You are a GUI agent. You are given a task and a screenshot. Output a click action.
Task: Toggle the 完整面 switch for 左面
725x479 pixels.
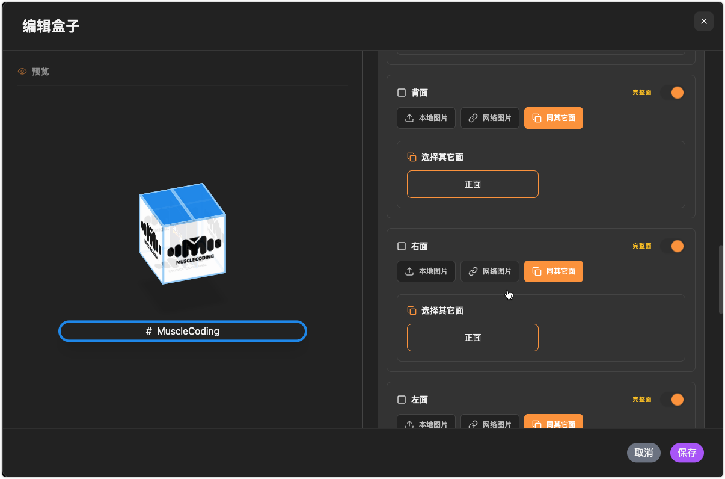[672, 400]
